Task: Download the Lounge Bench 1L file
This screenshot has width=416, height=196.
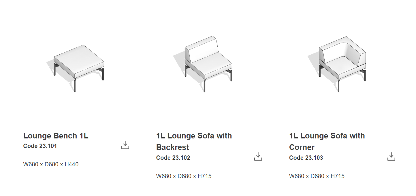Action: pyautogui.click(x=125, y=145)
